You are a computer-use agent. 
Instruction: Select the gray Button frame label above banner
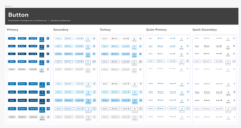9,6
